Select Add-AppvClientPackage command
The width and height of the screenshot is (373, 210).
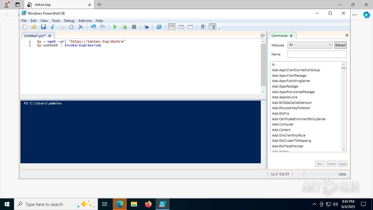tap(289, 76)
